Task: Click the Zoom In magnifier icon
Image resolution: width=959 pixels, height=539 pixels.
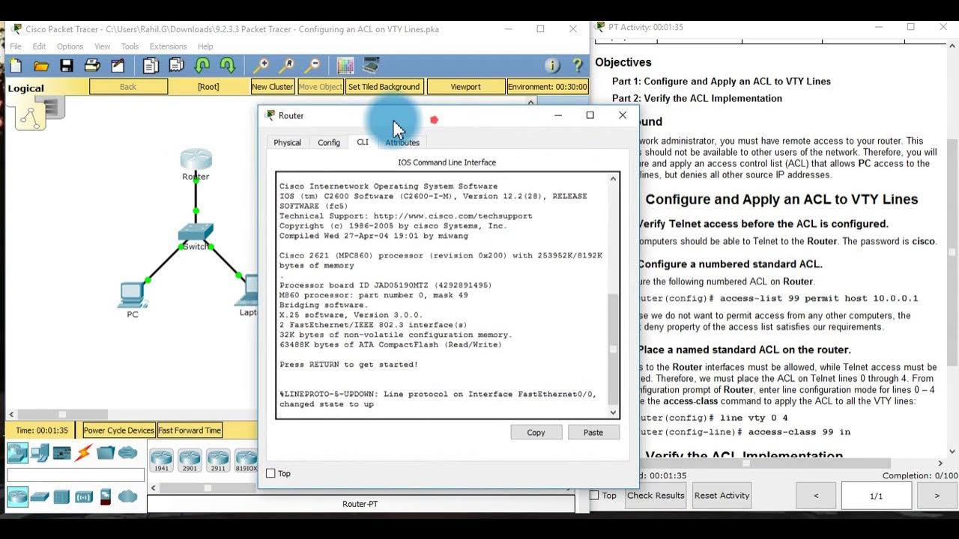Action: pyautogui.click(x=261, y=66)
